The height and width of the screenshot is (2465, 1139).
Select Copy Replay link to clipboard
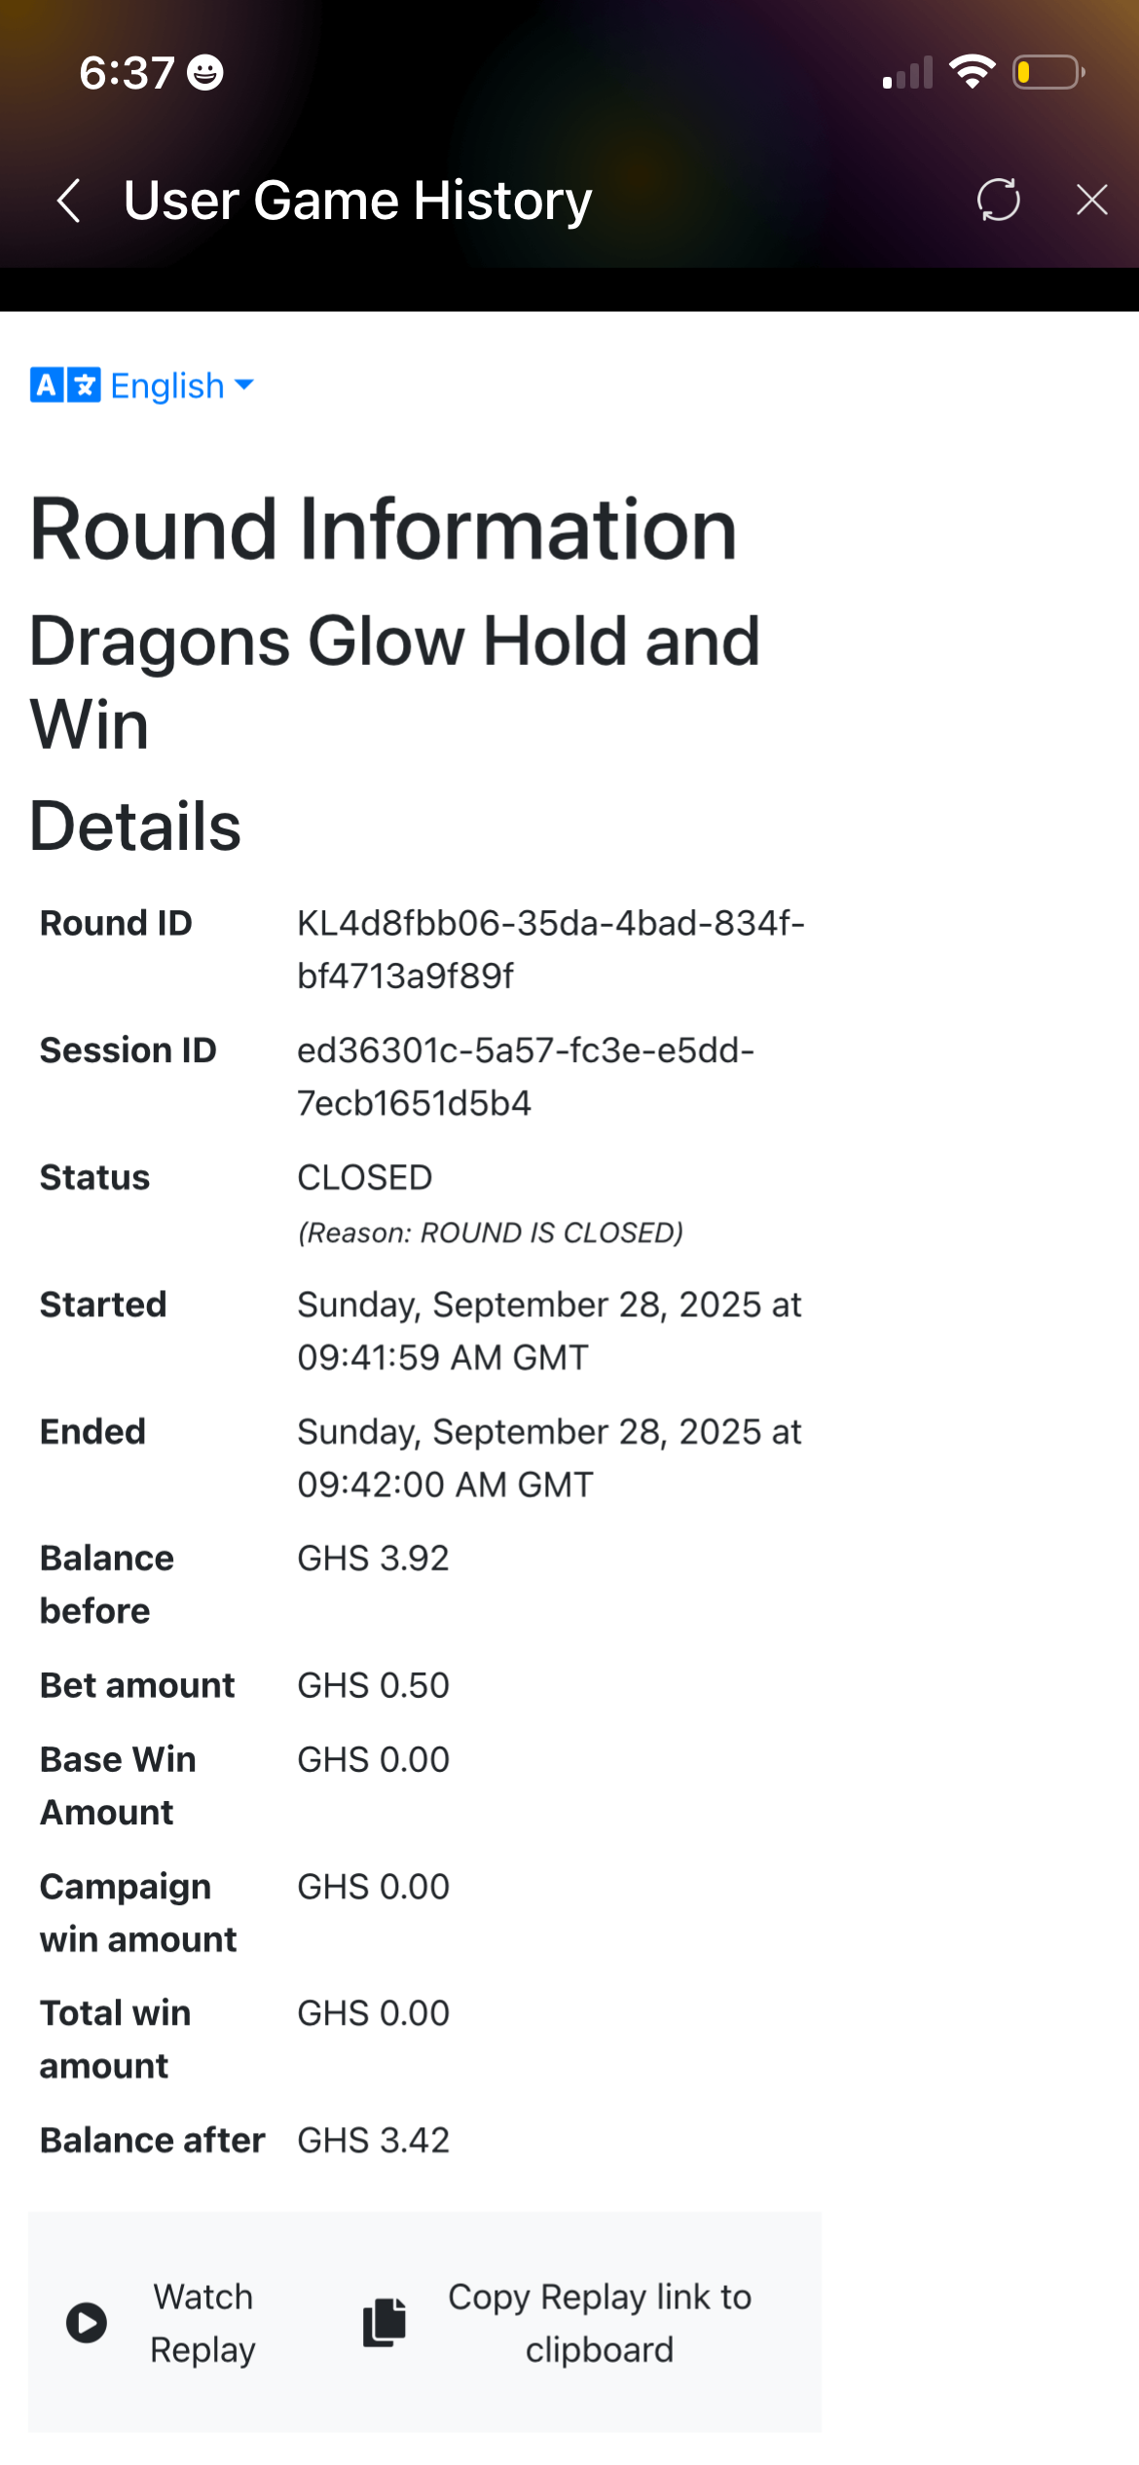(599, 2323)
